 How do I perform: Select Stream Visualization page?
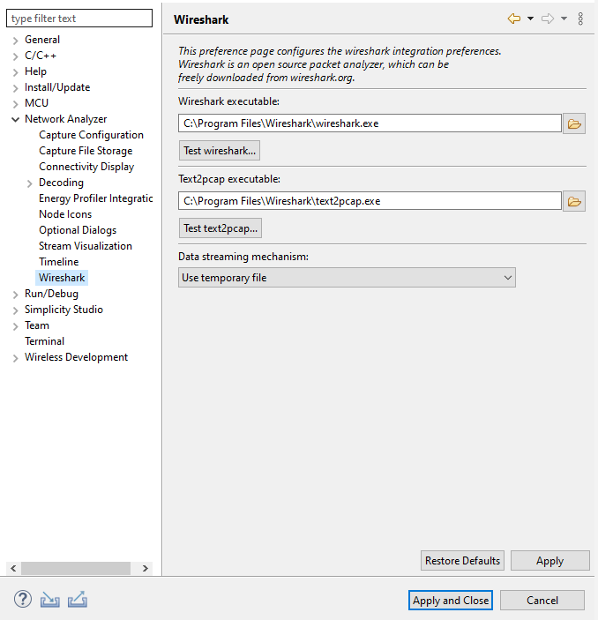coord(86,246)
